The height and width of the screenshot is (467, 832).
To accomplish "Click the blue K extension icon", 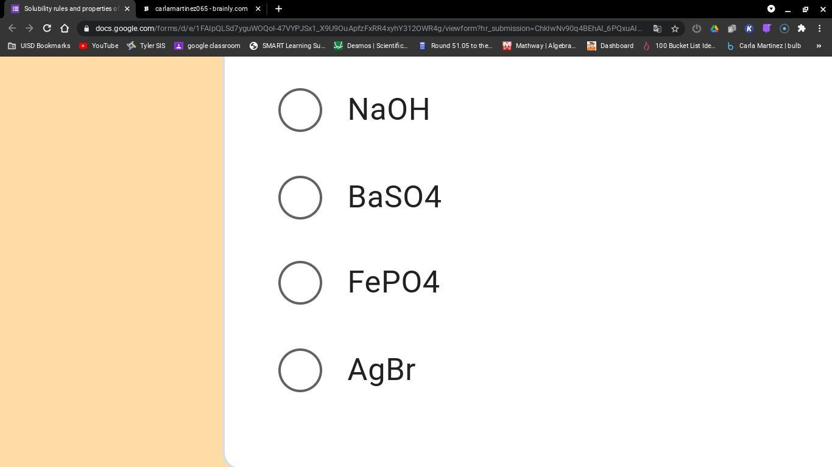I will pos(749,29).
